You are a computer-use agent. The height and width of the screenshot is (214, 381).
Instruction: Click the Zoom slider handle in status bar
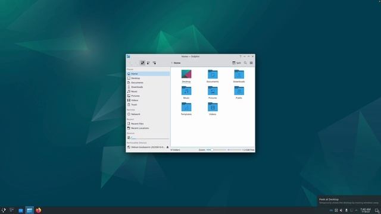pos(212,150)
